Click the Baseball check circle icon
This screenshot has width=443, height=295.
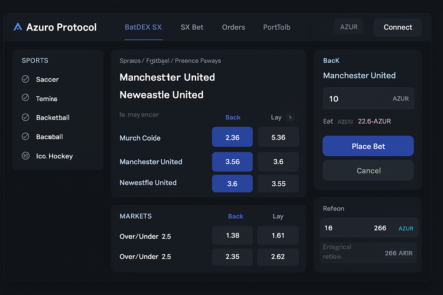pos(26,136)
